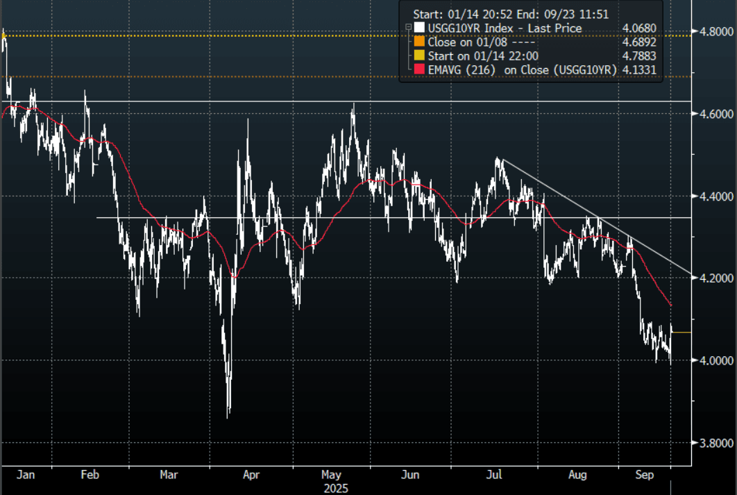Select the USGG10YR Index - Last Price label

tap(505, 28)
